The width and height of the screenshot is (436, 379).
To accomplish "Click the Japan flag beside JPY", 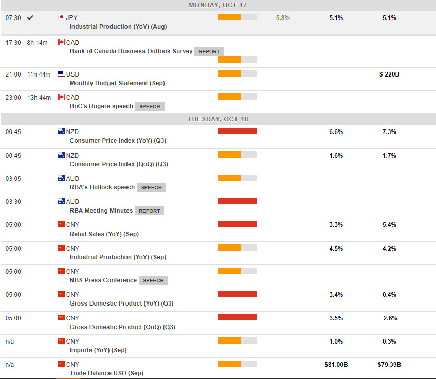I will pyautogui.click(x=62, y=17).
